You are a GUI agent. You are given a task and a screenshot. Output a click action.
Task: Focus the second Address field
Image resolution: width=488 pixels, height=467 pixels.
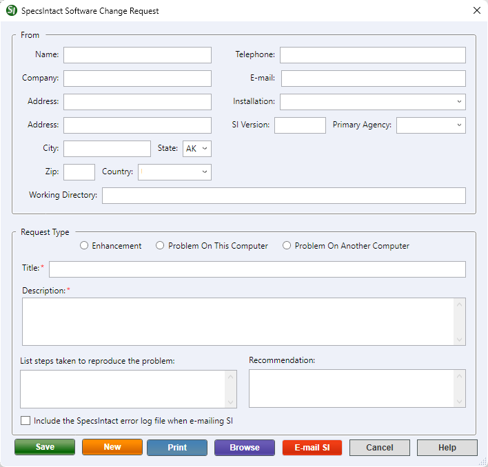click(137, 125)
